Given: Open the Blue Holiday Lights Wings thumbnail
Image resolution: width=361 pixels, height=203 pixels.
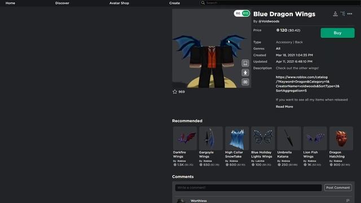Looking at the screenshot, I should point(263,138).
